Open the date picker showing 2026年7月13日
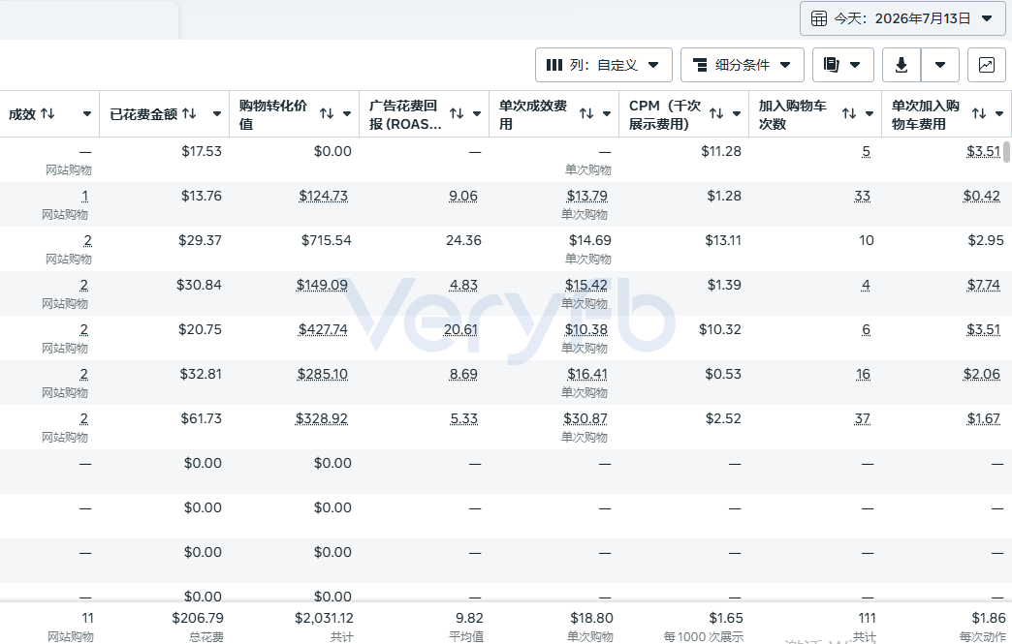 pos(902,18)
